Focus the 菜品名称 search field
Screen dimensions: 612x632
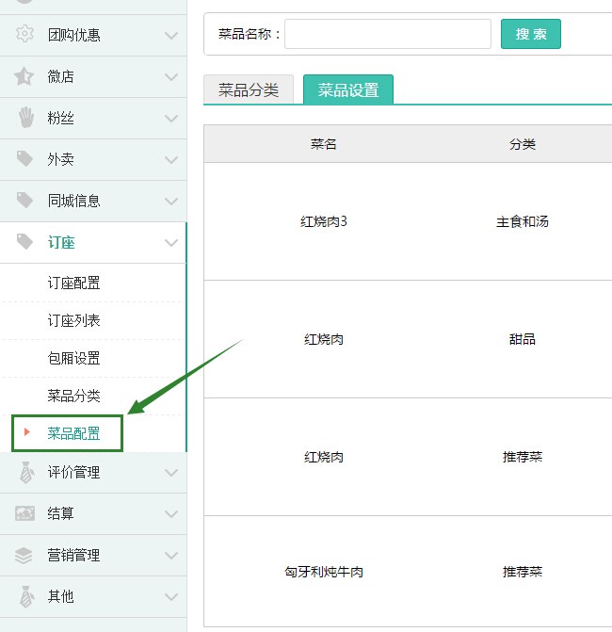388,34
